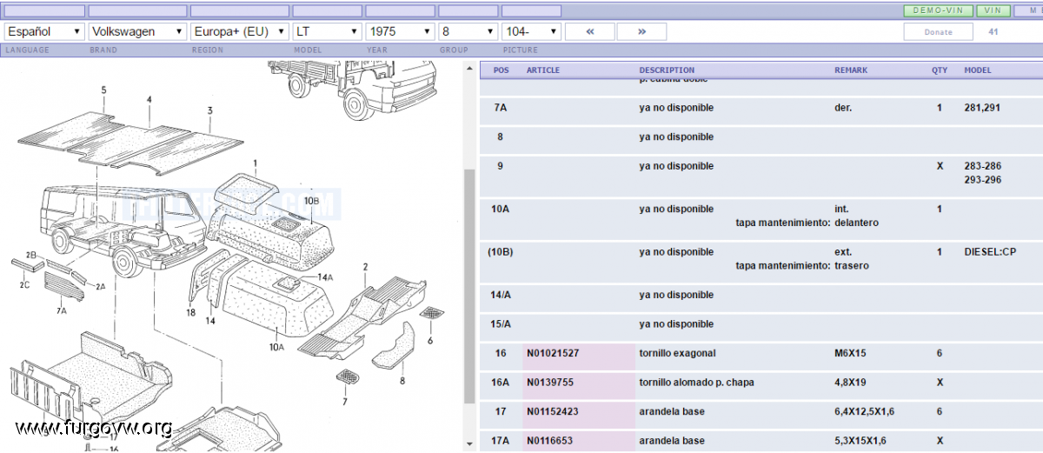The height and width of the screenshot is (453, 1043).
Task: Open the Model dropdown showing LT
Action: pos(327,31)
